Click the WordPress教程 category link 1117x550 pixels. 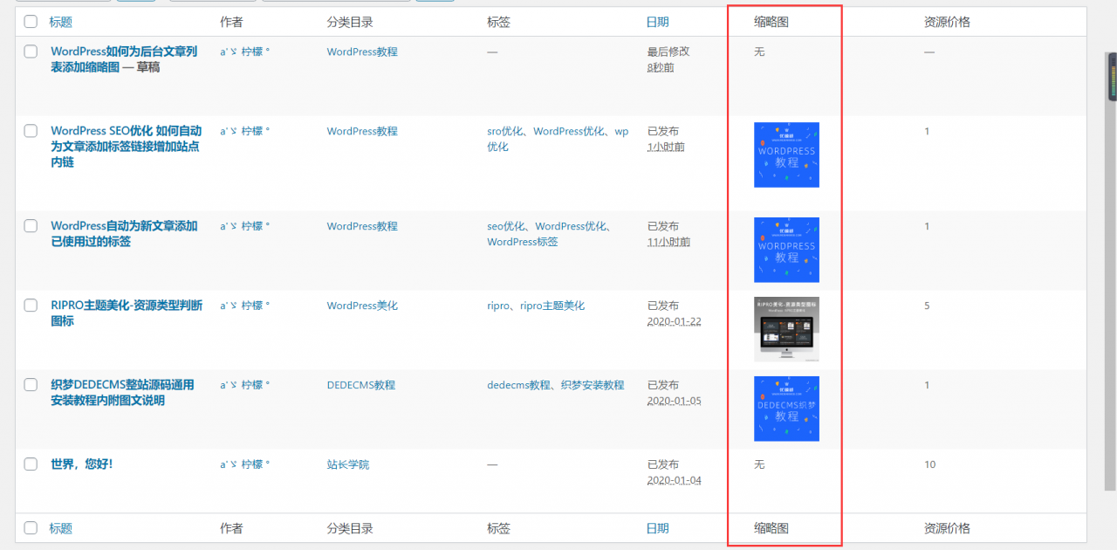click(362, 52)
